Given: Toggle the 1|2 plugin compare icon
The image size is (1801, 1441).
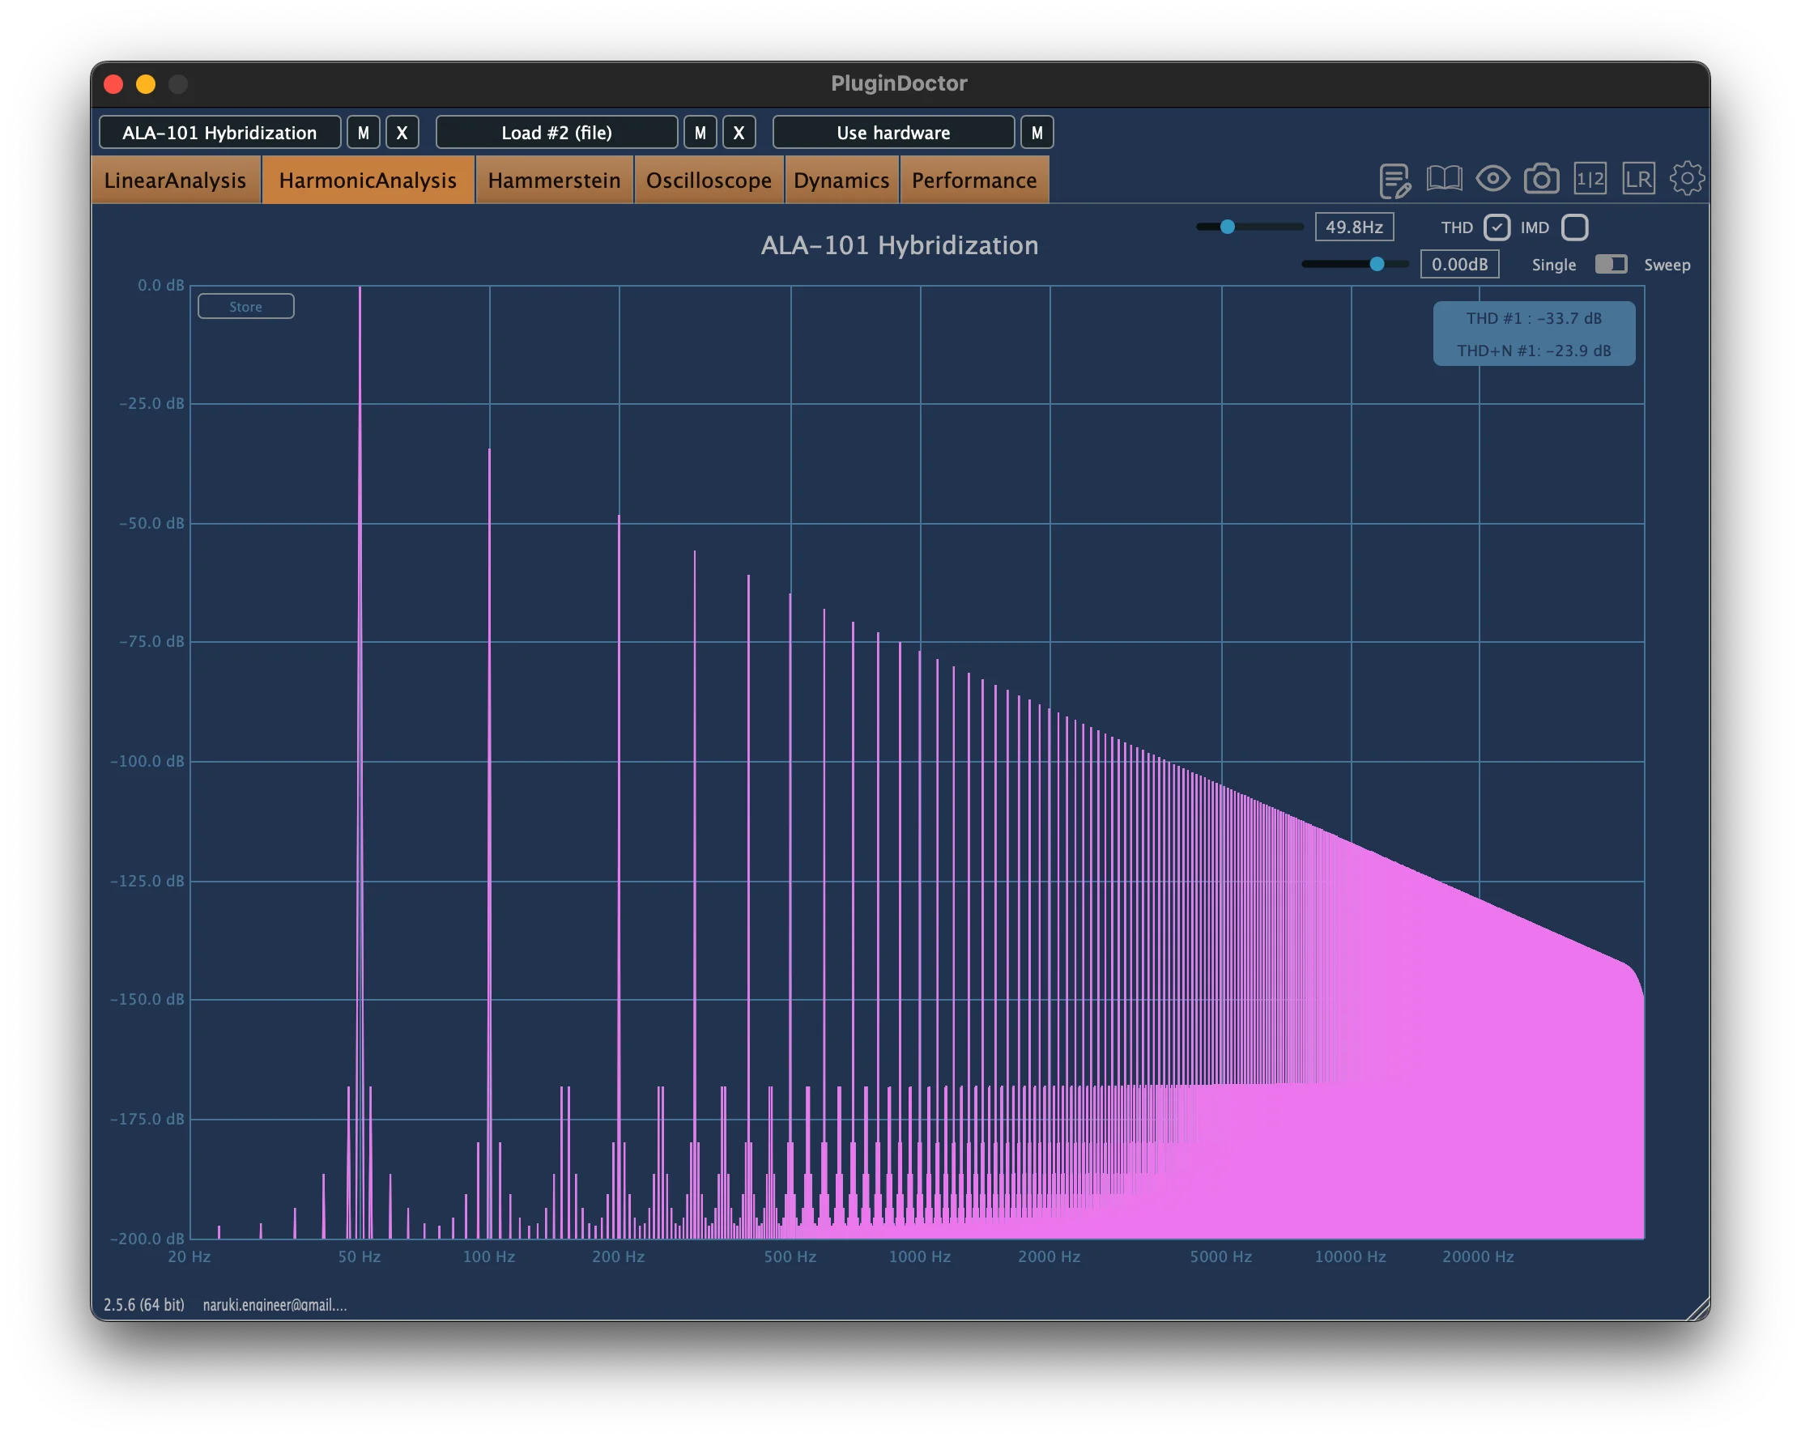Looking at the screenshot, I should point(1590,179).
